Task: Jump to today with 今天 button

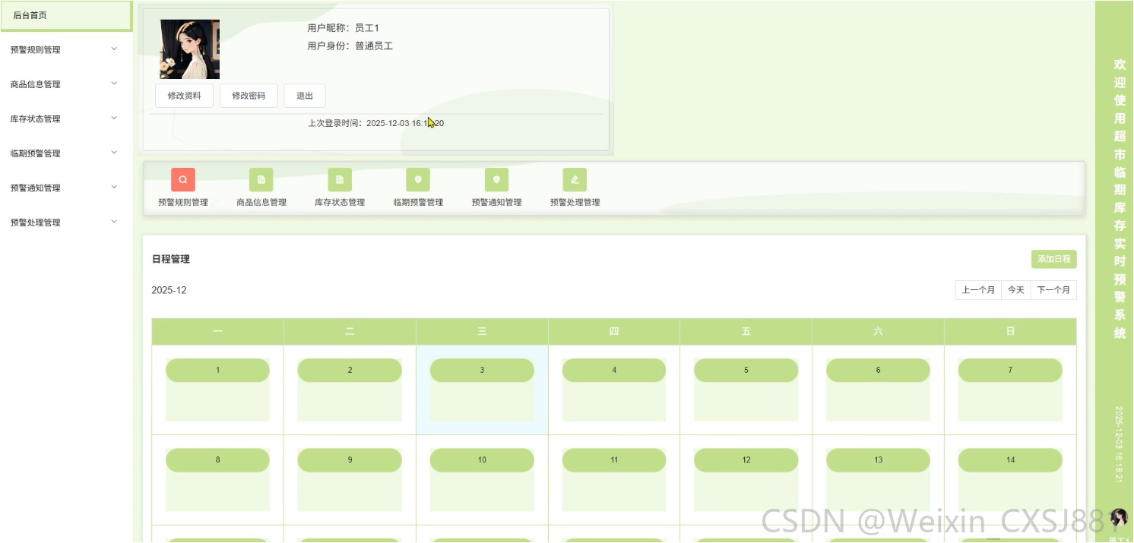Action: click(x=1016, y=290)
